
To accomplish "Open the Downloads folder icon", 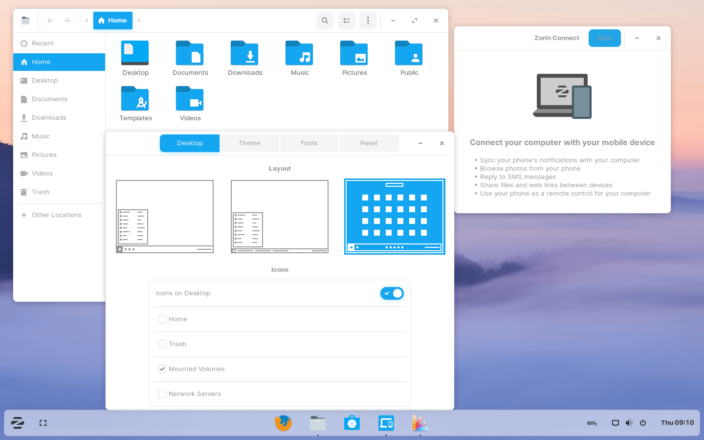I will (x=245, y=54).
